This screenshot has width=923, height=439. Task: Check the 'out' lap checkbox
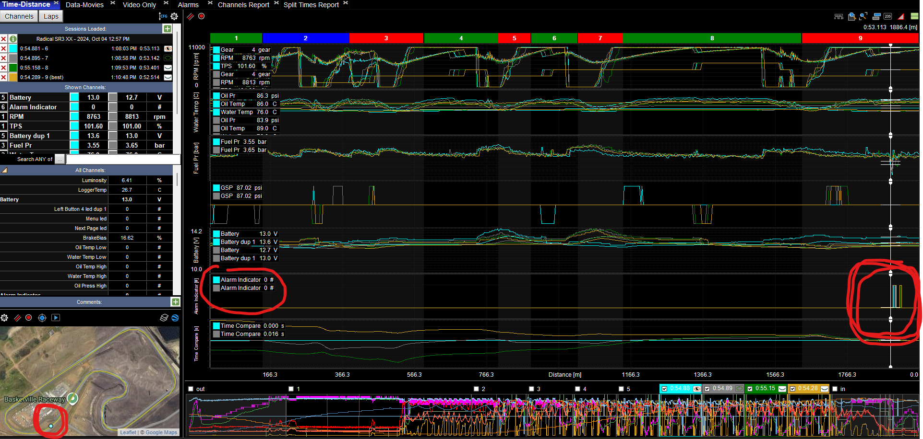pos(191,389)
